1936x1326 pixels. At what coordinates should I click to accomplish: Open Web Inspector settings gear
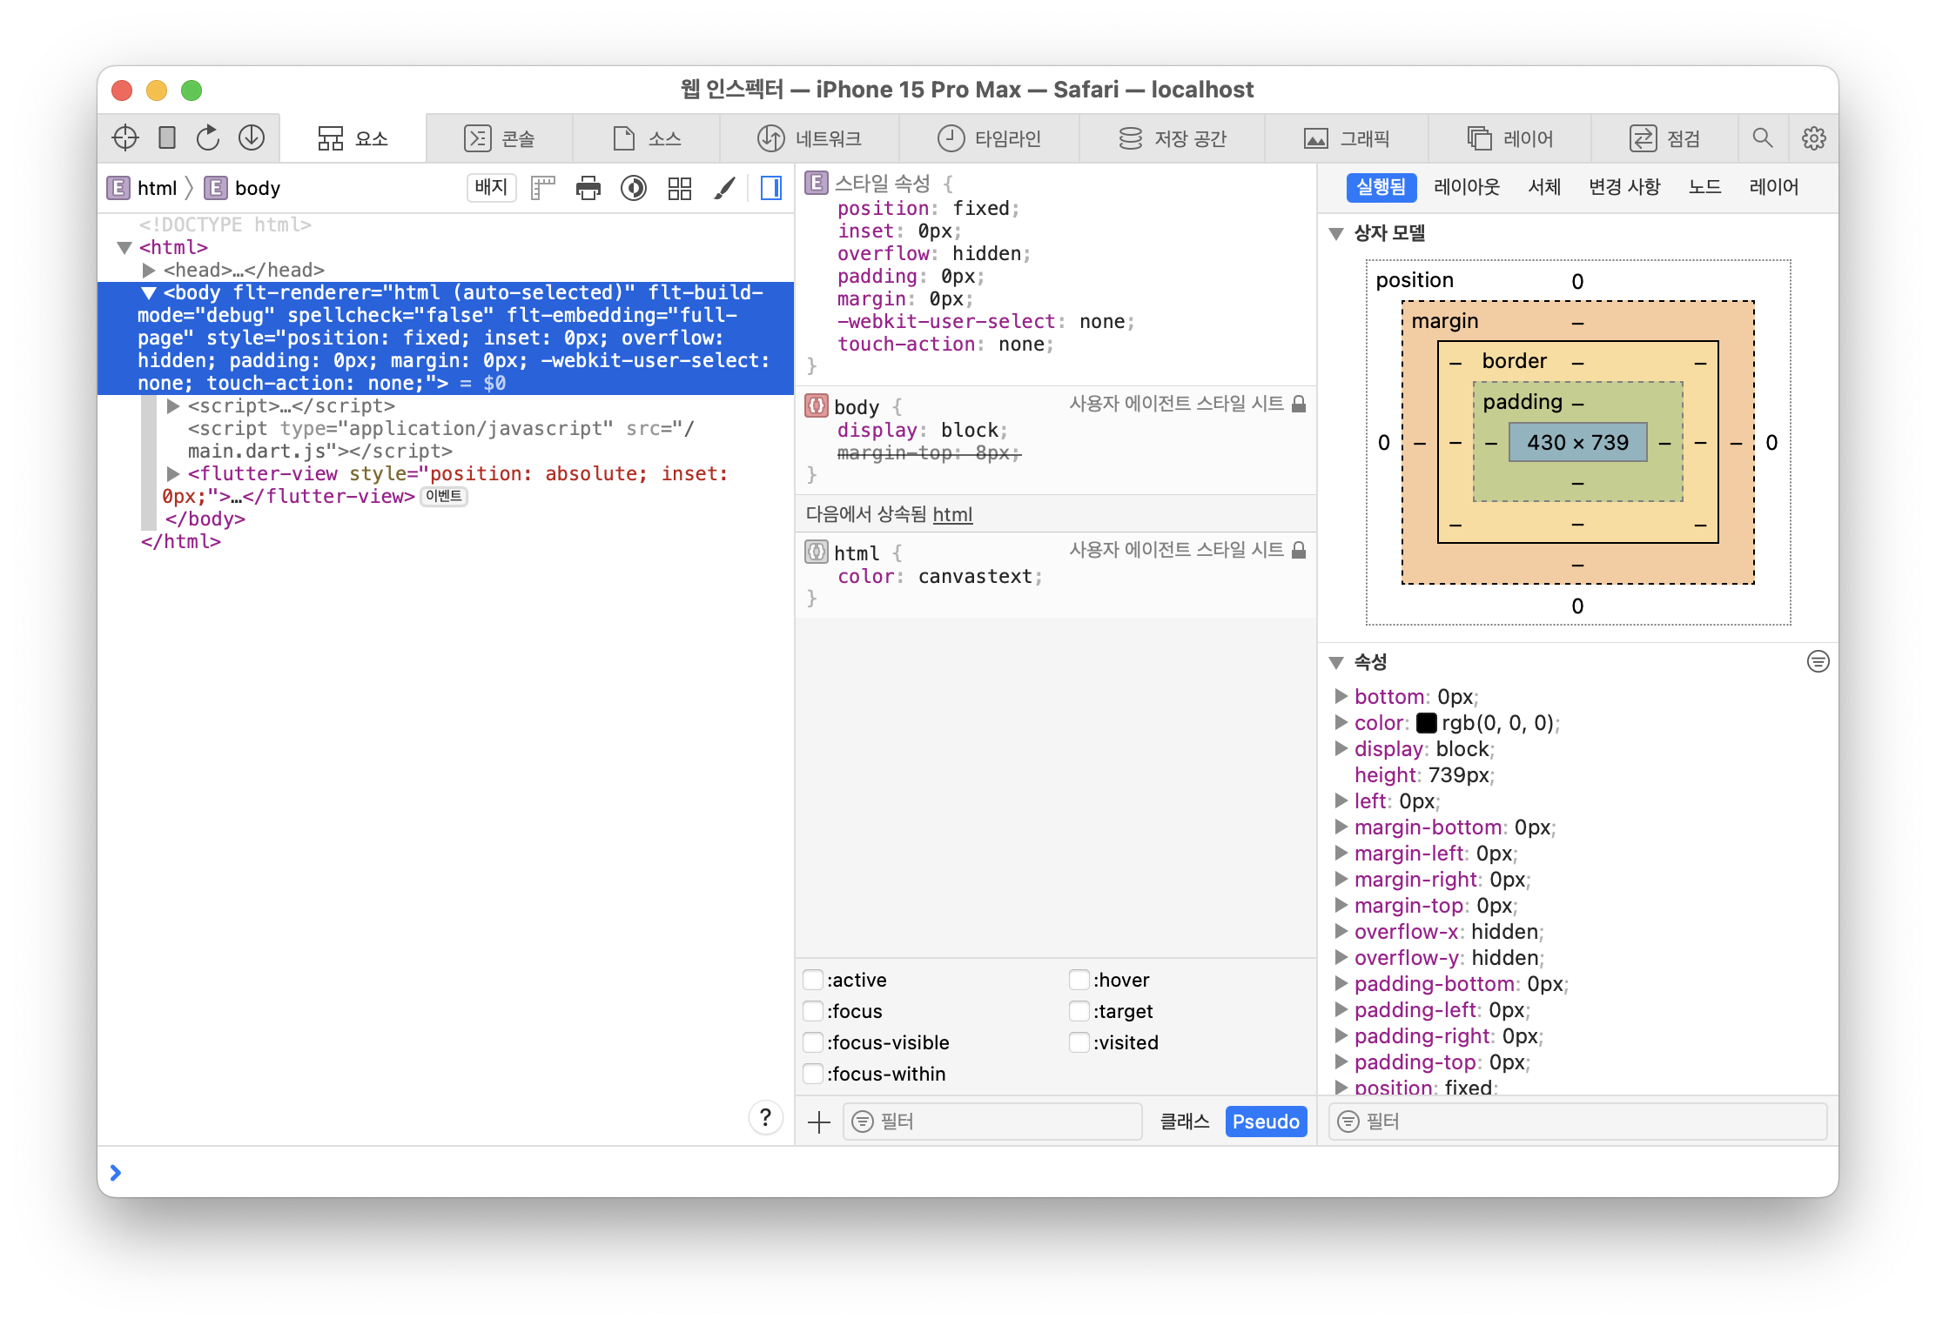pyautogui.click(x=1814, y=137)
